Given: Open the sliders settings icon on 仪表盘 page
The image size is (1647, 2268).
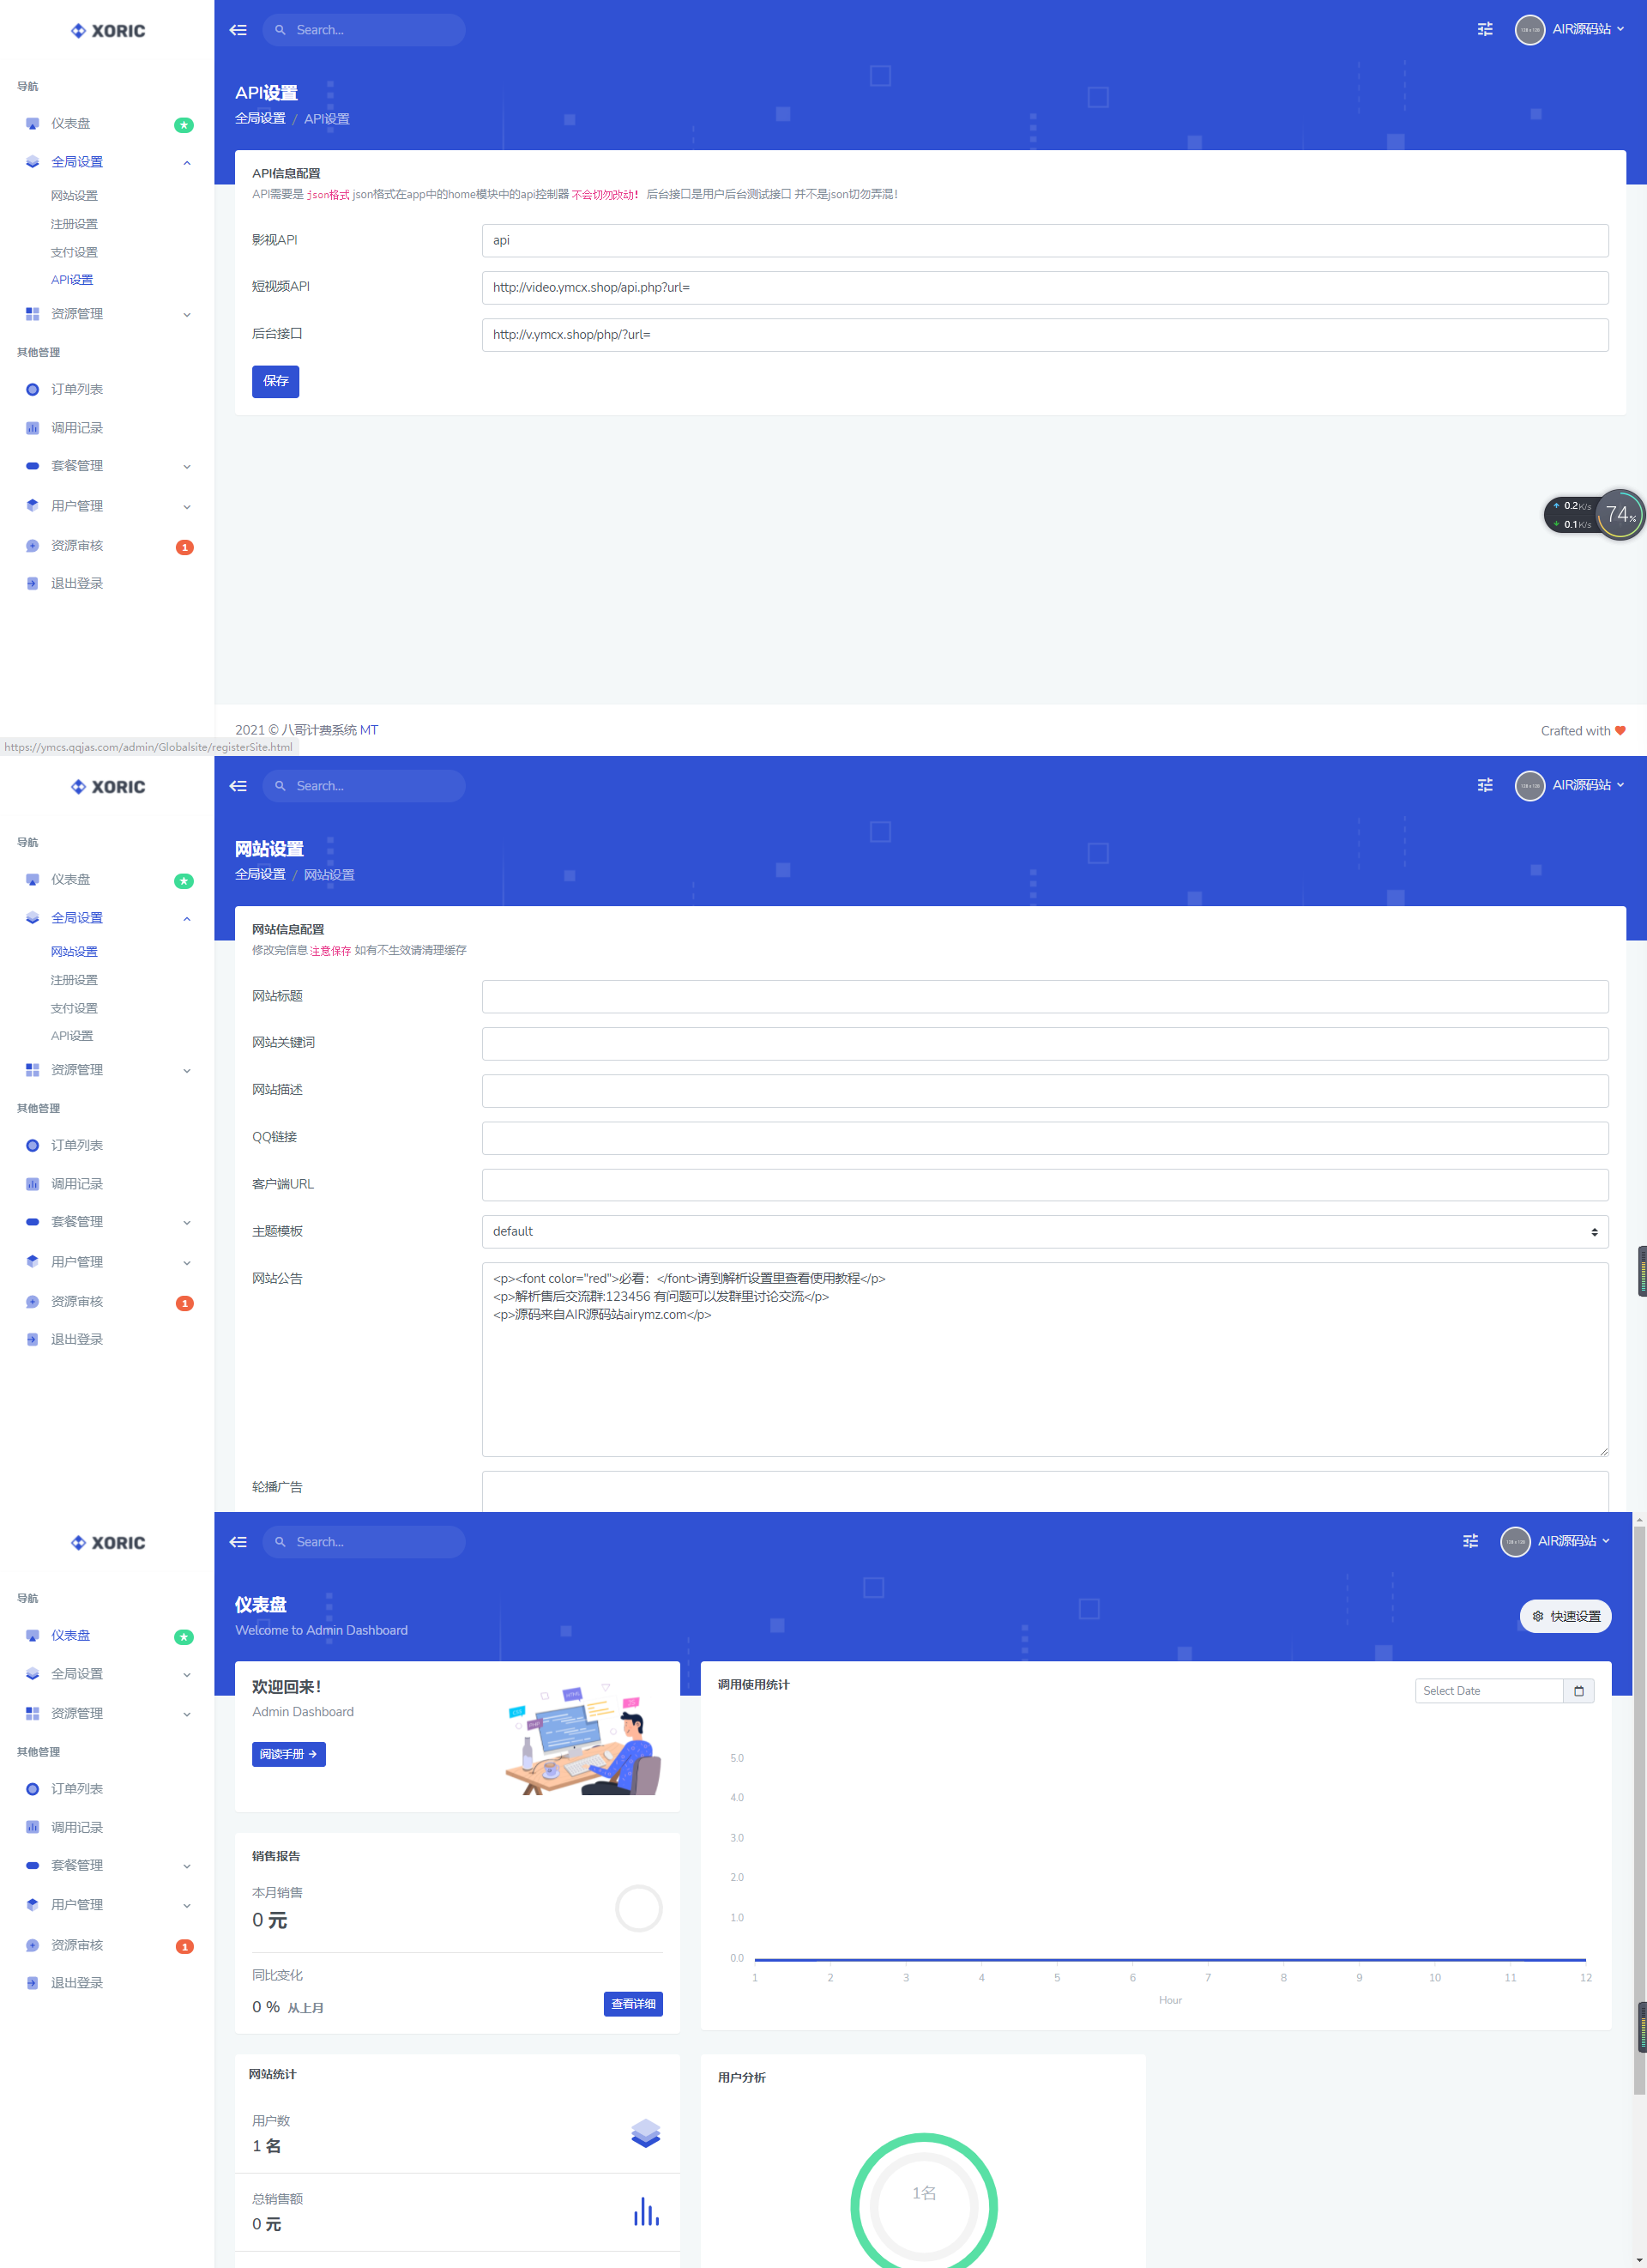Looking at the screenshot, I should pyautogui.click(x=1470, y=1542).
